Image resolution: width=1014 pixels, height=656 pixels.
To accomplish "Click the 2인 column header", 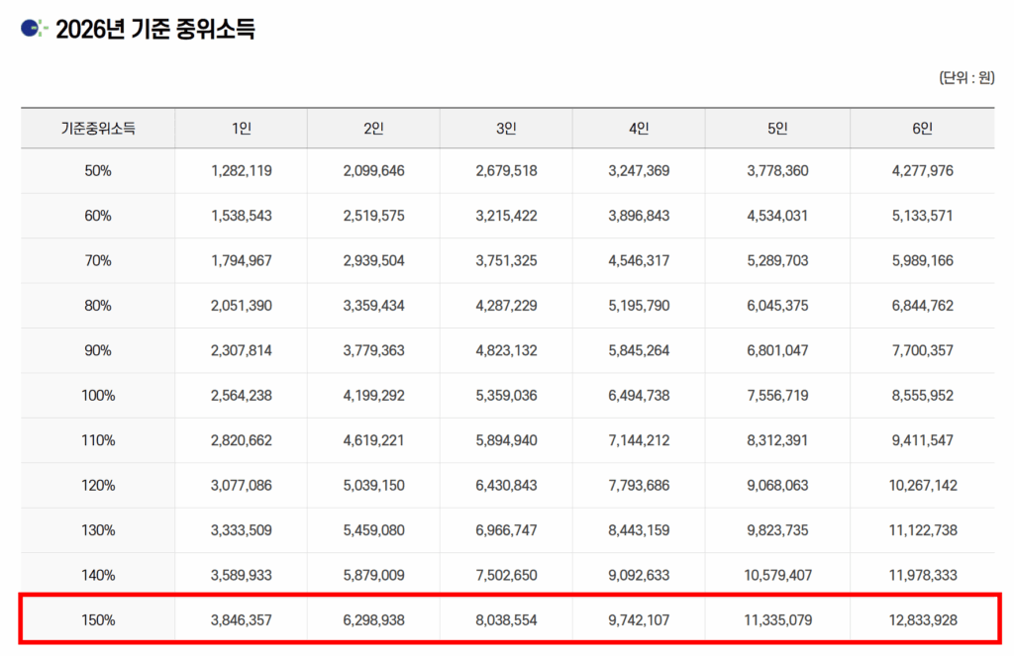I will tap(373, 128).
